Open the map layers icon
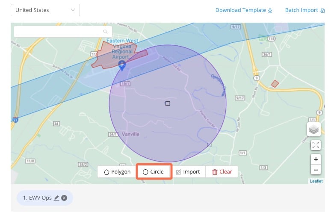Screen dimensions: 331x221 coord(314,130)
